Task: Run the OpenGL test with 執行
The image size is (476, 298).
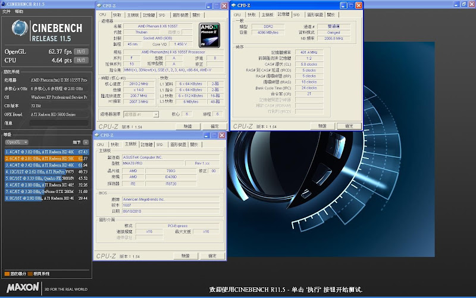Action: pos(81,51)
